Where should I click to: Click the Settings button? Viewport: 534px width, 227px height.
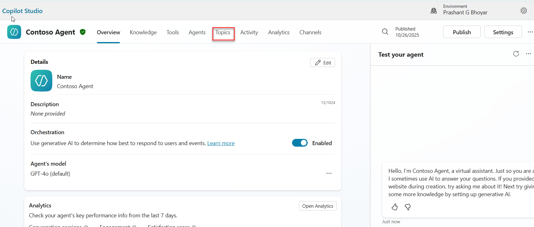[x=503, y=32]
